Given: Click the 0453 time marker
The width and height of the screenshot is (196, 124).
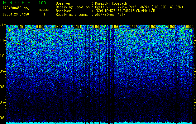Looking at the screenshot, I should (x=59, y=27).
